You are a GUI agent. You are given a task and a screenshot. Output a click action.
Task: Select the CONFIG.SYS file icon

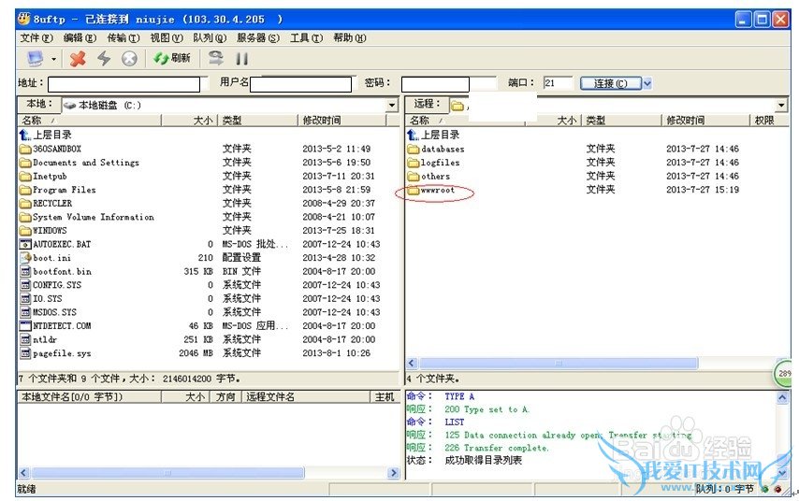pyautogui.click(x=25, y=285)
